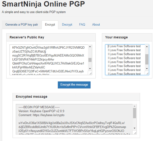Click the Your message scrollbar up arrow
Image resolution: width=153 pixels, height=141 pixels.
pyautogui.click(x=147, y=47)
